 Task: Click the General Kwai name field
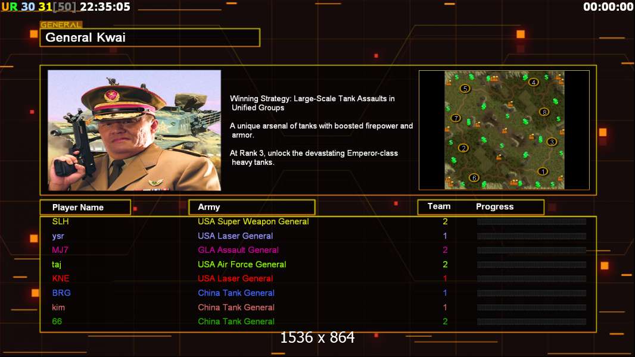[150, 37]
